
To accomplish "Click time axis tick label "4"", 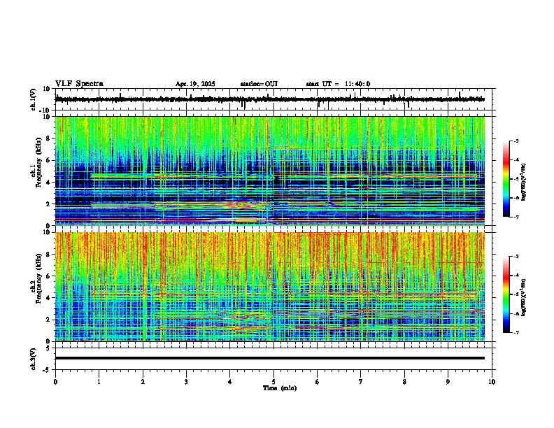I will pos(230,382).
